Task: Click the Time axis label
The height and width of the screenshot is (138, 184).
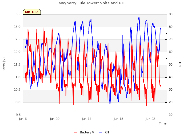Action: pyautogui.click(x=163, y=123)
